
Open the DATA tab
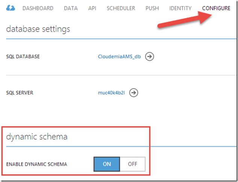click(71, 8)
